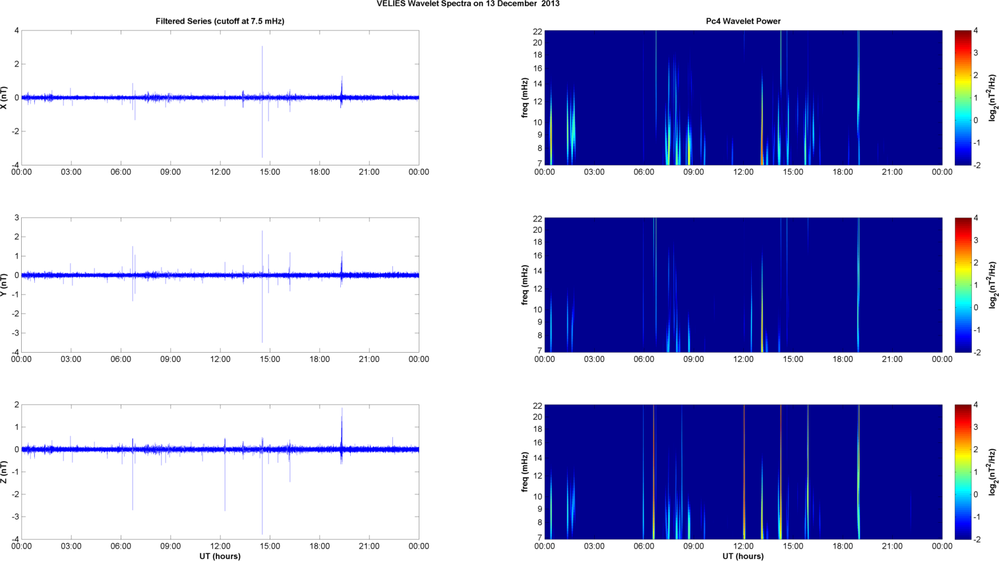Select freq (mHz) label of top wavelet plot

[x=525, y=98]
